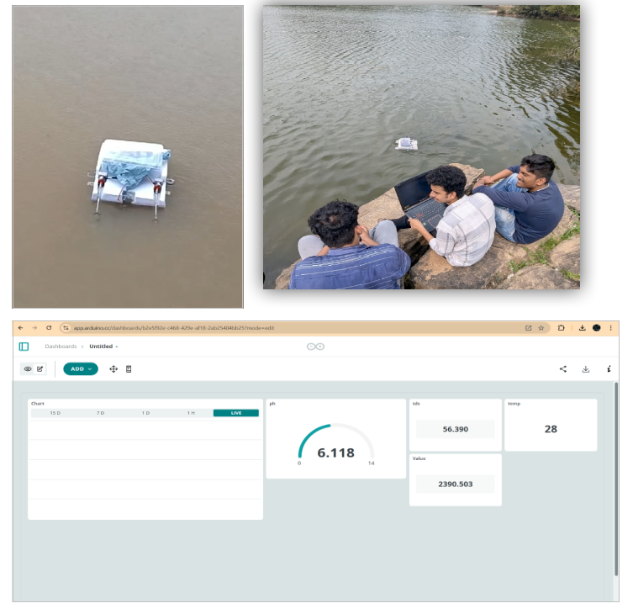Switch to view mode eye toggle
The image size is (633, 614).
pos(28,369)
